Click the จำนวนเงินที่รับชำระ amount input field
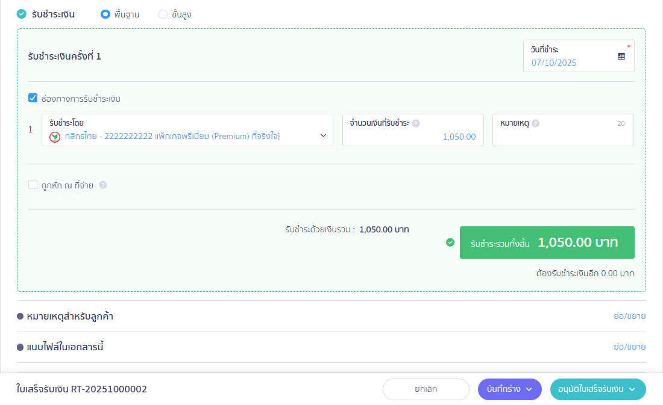The height and width of the screenshot is (405, 663). pos(413,137)
